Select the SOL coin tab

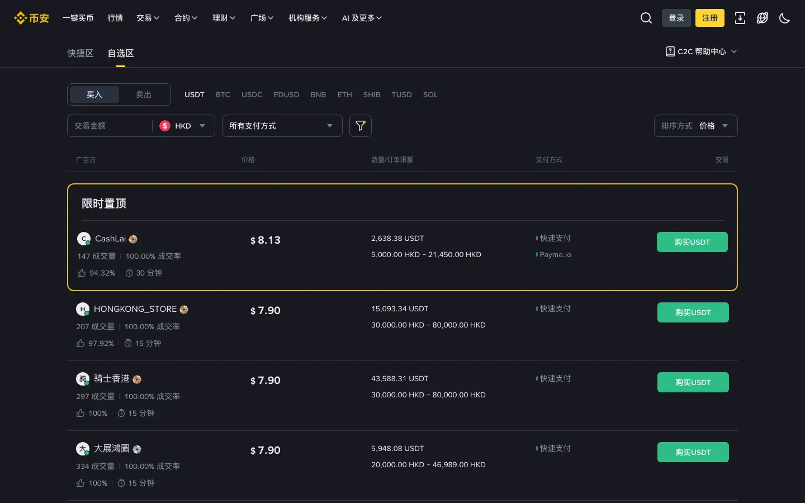click(x=430, y=94)
